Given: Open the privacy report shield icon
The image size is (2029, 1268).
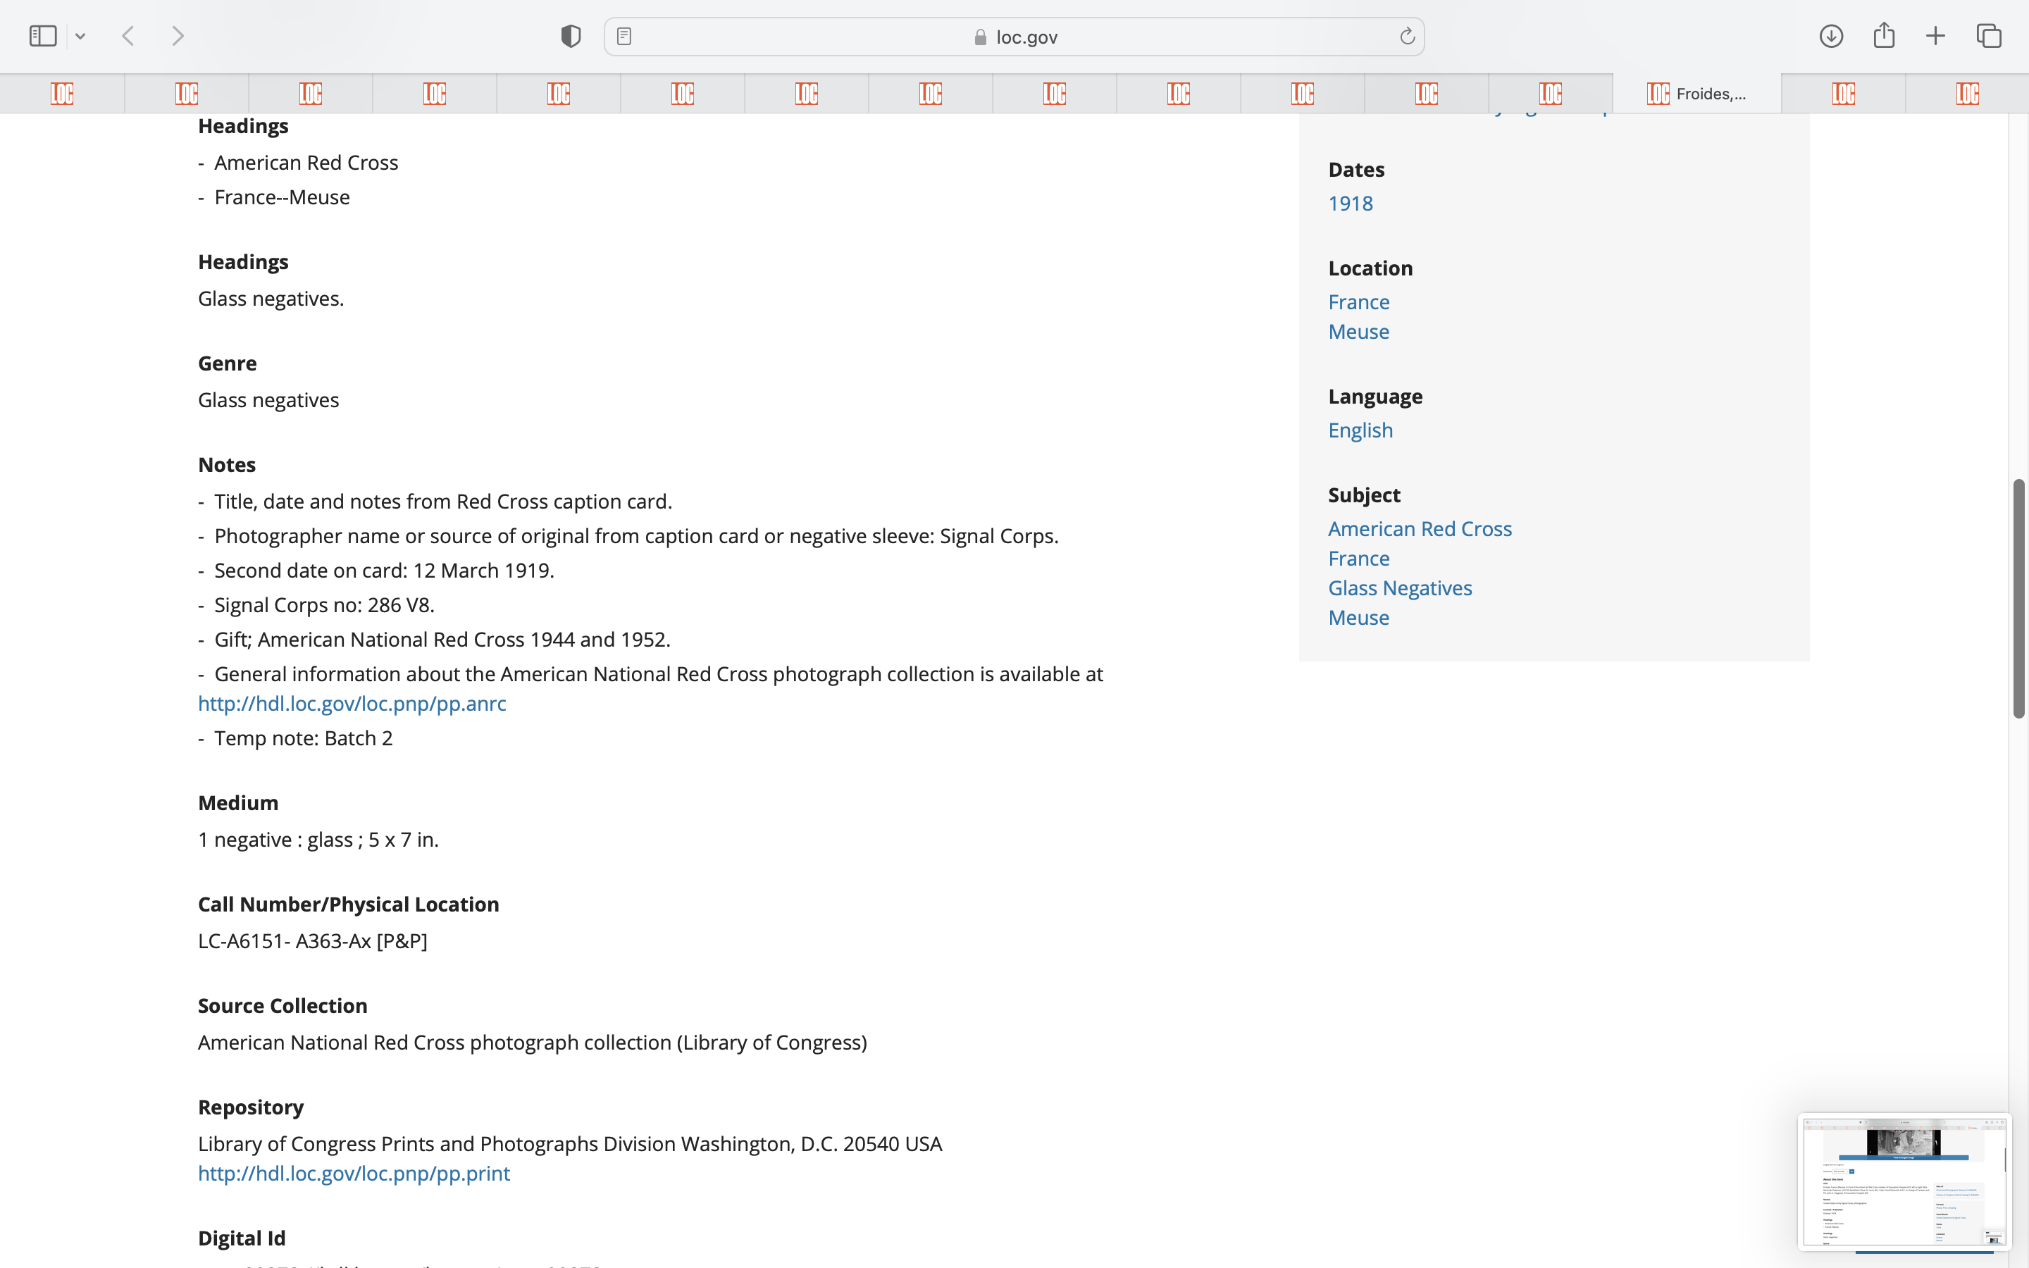Looking at the screenshot, I should coord(571,36).
